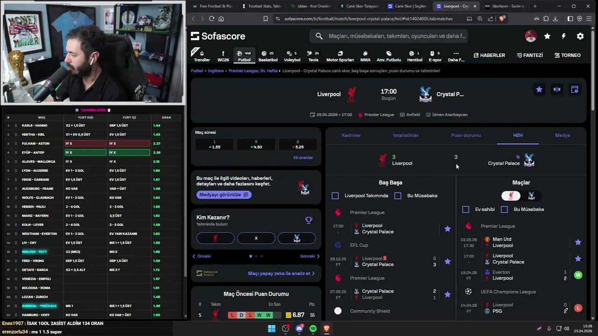Screen dimensions: 598x336
Task: Click the trophy icon in Kim Kazanır card
Action: (308, 220)
